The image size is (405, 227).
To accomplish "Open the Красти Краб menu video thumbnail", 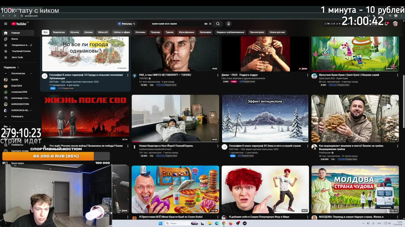I will pyautogui.click(x=175, y=189).
